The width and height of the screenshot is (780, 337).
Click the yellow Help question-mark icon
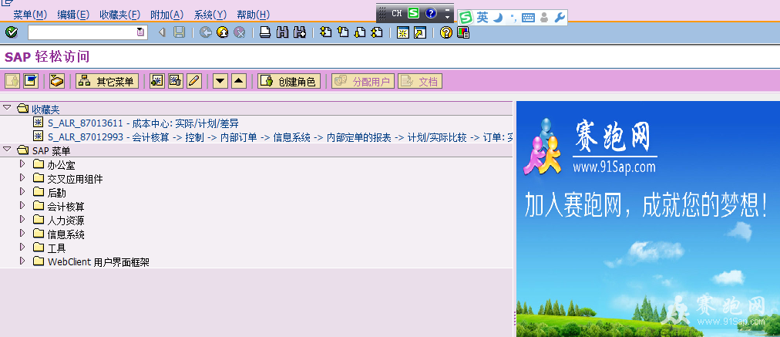coord(446,33)
